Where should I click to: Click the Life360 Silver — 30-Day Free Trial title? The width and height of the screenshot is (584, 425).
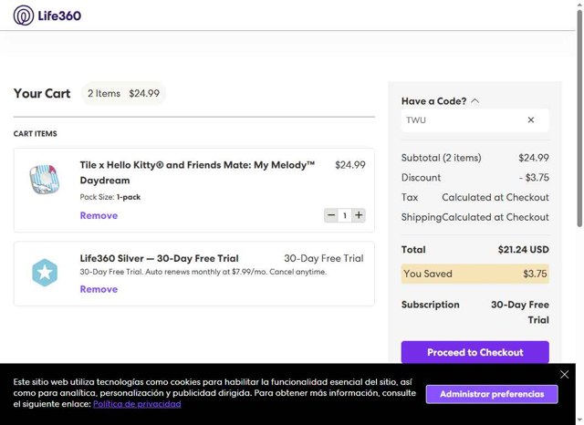[x=159, y=258]
